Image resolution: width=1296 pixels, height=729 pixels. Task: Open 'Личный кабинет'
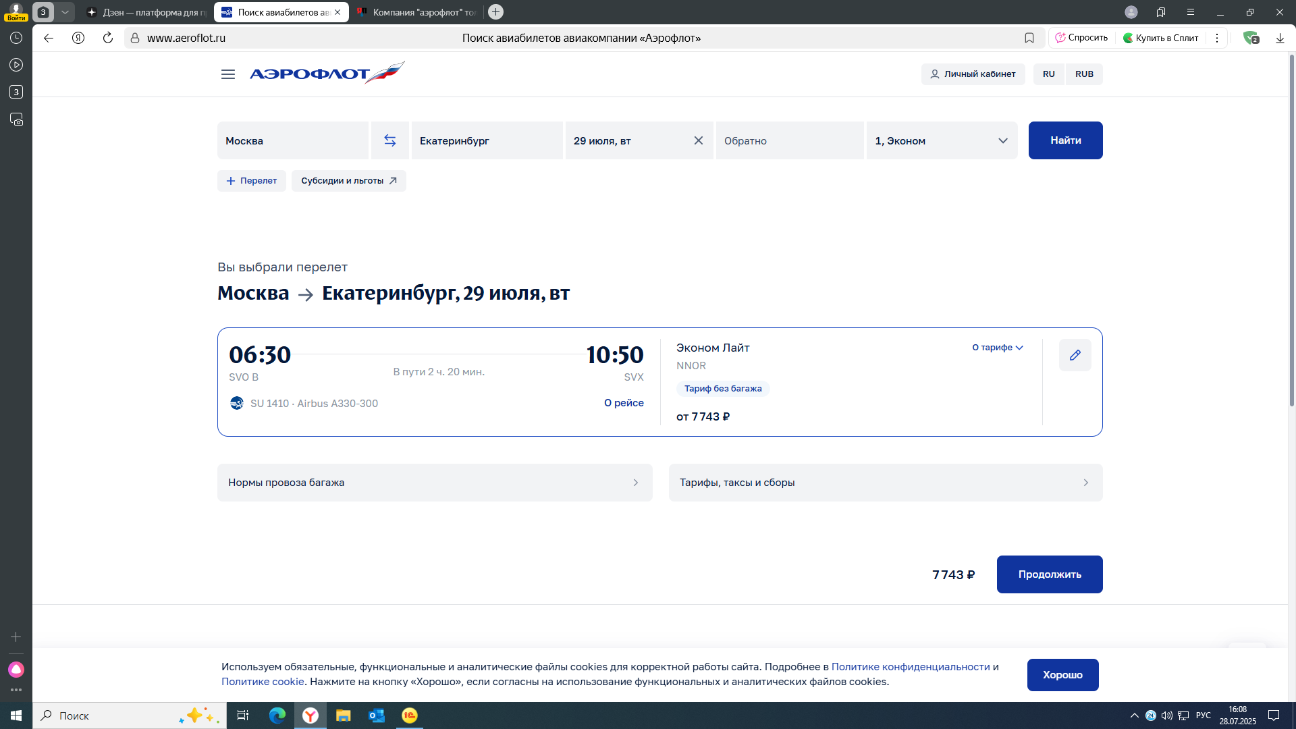tap(973, 74)
